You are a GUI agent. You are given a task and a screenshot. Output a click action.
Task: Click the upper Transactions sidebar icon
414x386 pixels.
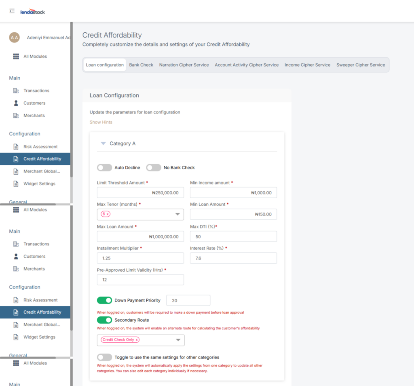click(x=16, y=91)
